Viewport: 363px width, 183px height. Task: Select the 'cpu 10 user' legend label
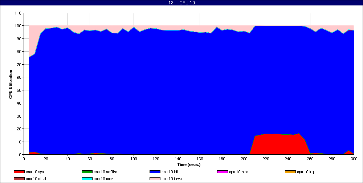point(103,179)
